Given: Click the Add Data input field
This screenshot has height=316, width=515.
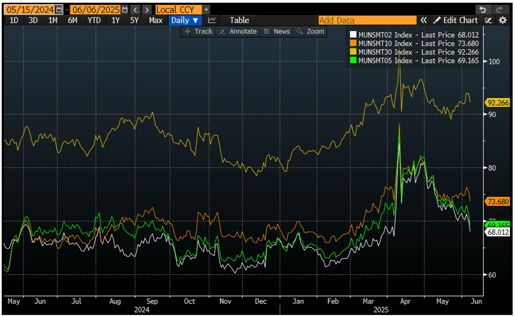Looking at the screenshot, I should (367, 20).
